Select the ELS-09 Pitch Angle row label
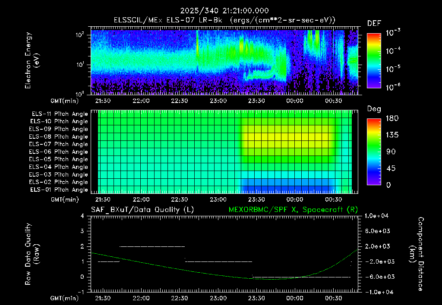 pos(59,129)
